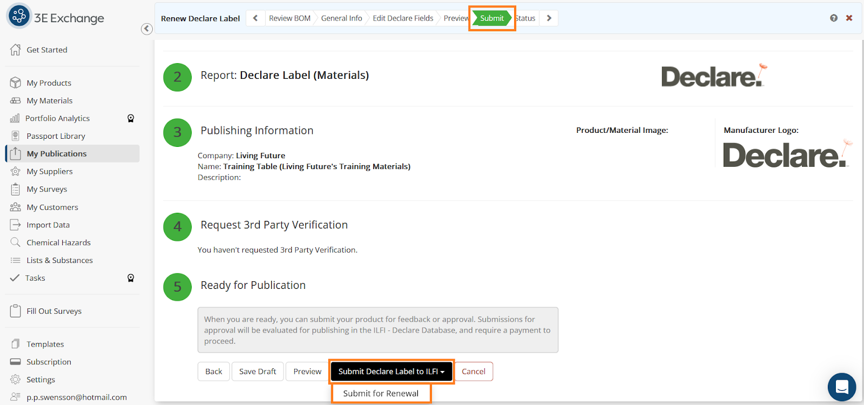Click the 3E Exchange logo icon
The image size is (864, 405).
click(x=19, y=16)
